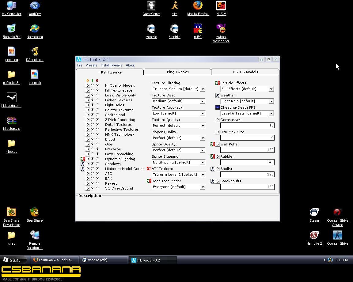Click the icon left of Wall Puffs
Image resolution: width=353 pixels, height=282 pixels.
click(x=213, y=145)
